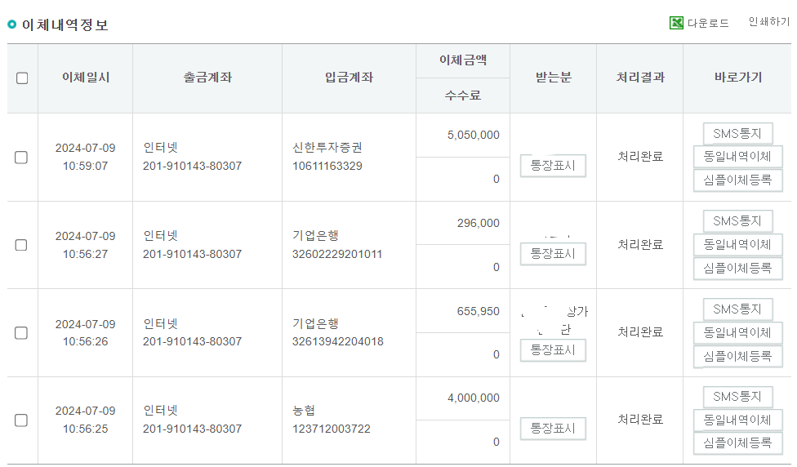Click the 이체일시 column header
The image size is (797, 467).
coord(86,78)
